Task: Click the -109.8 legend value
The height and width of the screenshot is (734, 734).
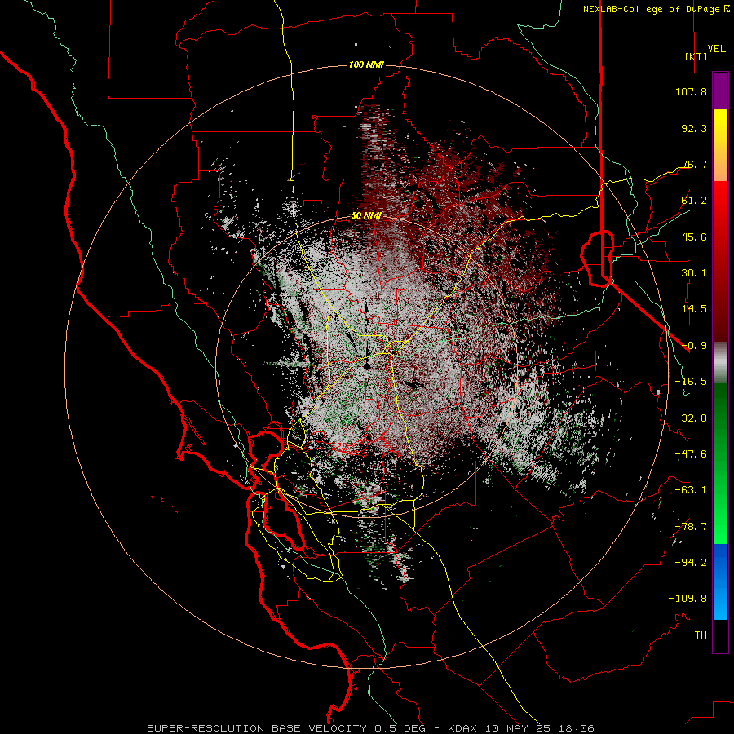Action: point(688,599)
